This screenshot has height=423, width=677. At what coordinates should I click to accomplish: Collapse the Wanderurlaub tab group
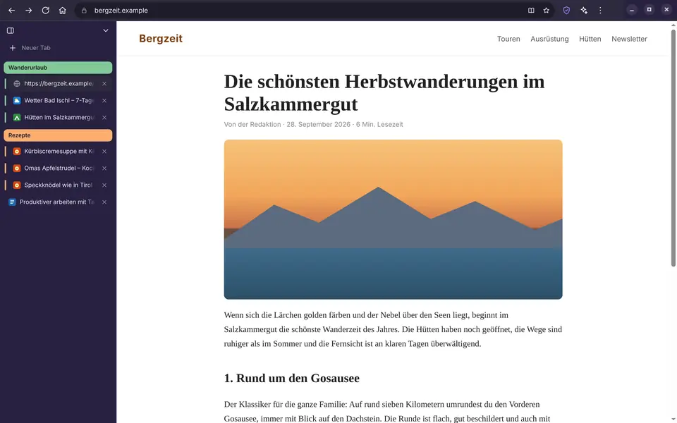tap(58, 68)
